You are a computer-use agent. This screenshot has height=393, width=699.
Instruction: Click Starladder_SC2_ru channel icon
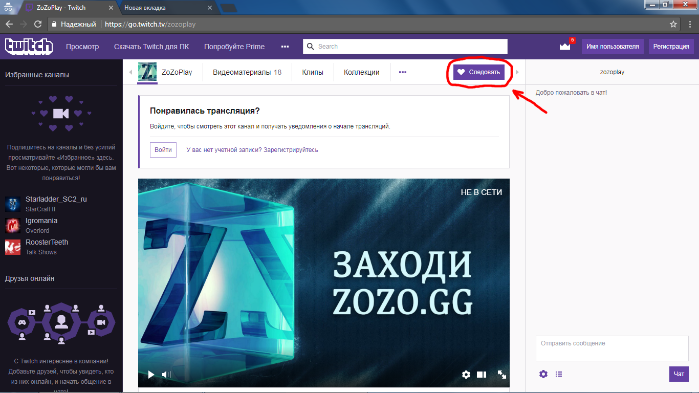[13, 204]
